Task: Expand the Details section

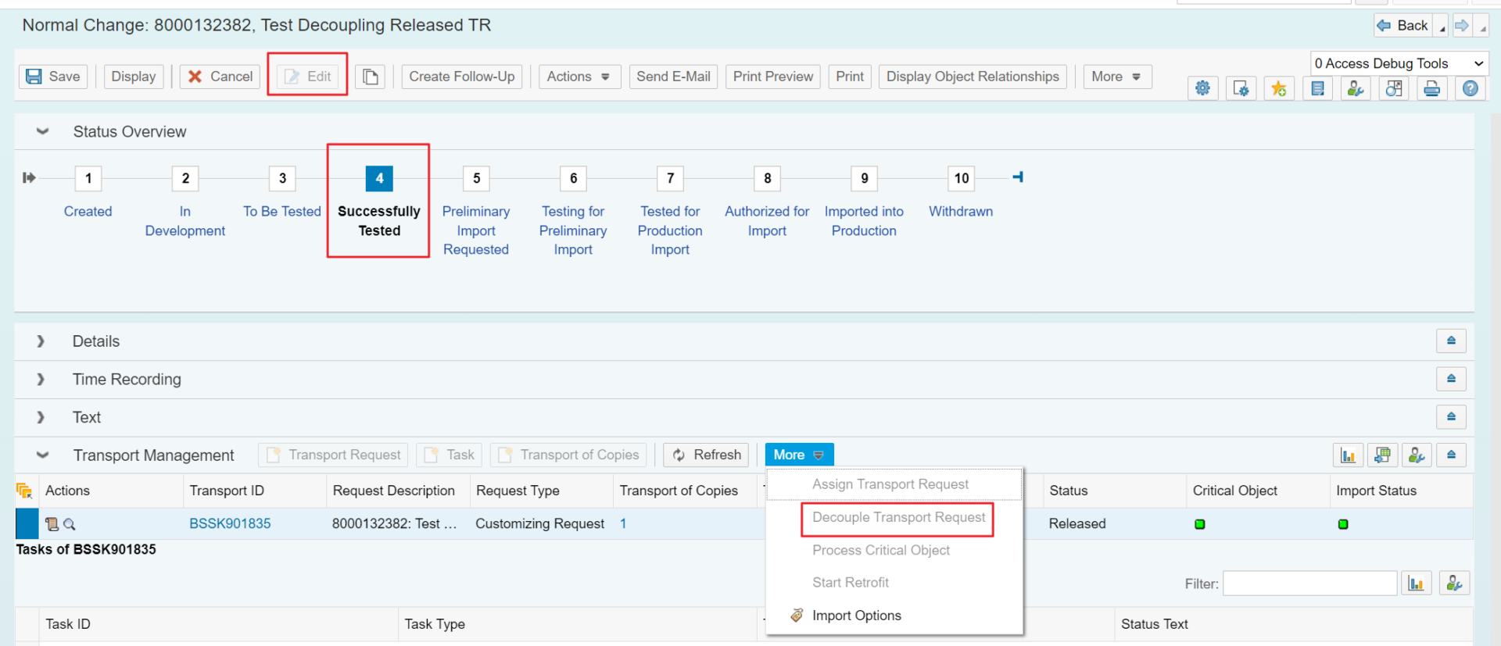Action: (41, 341)
